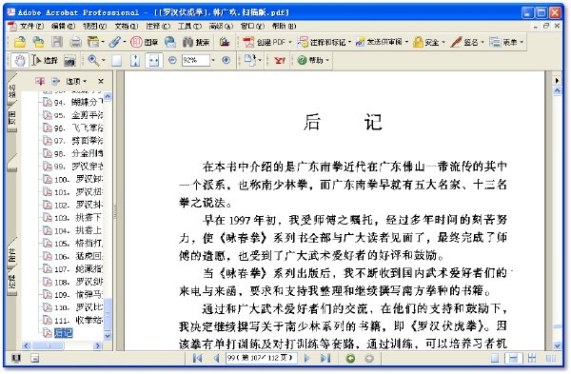Set the fit width view

154,61
